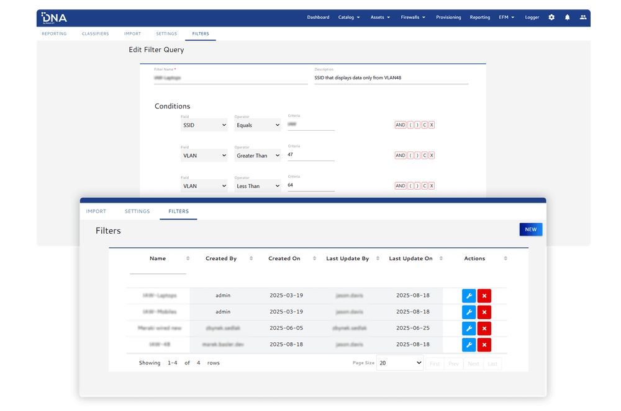Open the SSID field dropdown
621x411 pixels.
pyautogui.click(x=204, y=125)
